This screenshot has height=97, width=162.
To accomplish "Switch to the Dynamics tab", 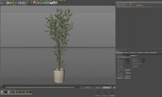I will 133,53.
